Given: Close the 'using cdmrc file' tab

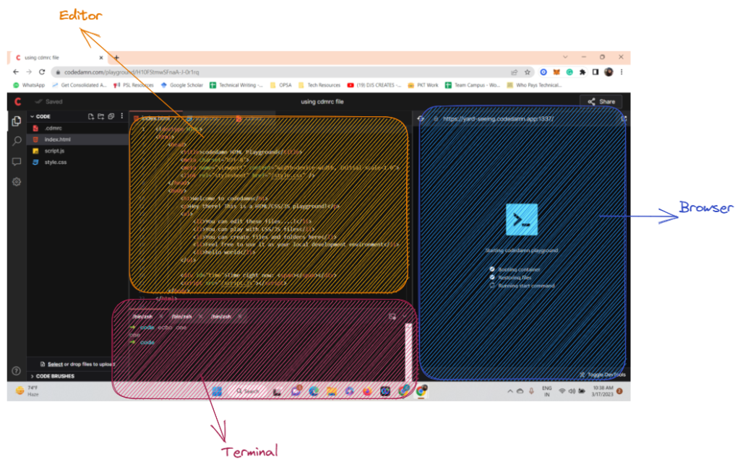Looking at the screenshot, I should pos(101,58).
